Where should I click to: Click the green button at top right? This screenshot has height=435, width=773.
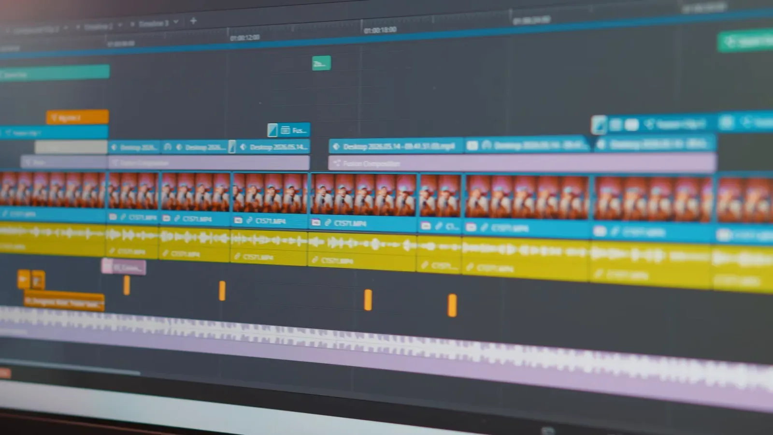(745, 42)
